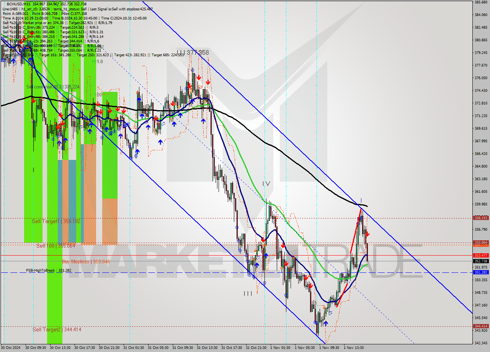Select the 'Sell 100 | 355.064' label
Image resolution: width=490 pixels, height=352 pixels.
click(x=56, y=246)
